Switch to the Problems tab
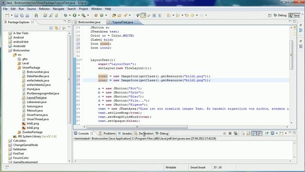Viewport: 305px width, 172px height. click(107, 133)
